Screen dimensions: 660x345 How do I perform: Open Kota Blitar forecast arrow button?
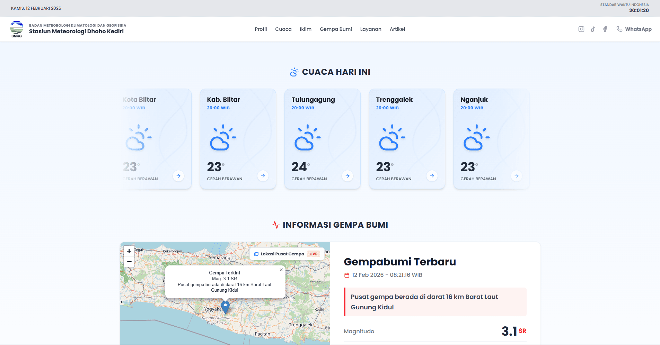click(178, 176)
